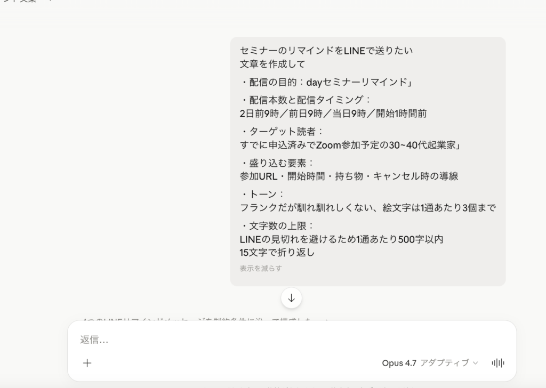This screenshot has height=388, width=546.
Task: Click the 配信本数と配信タイミング heading
Action: (306, 100)
